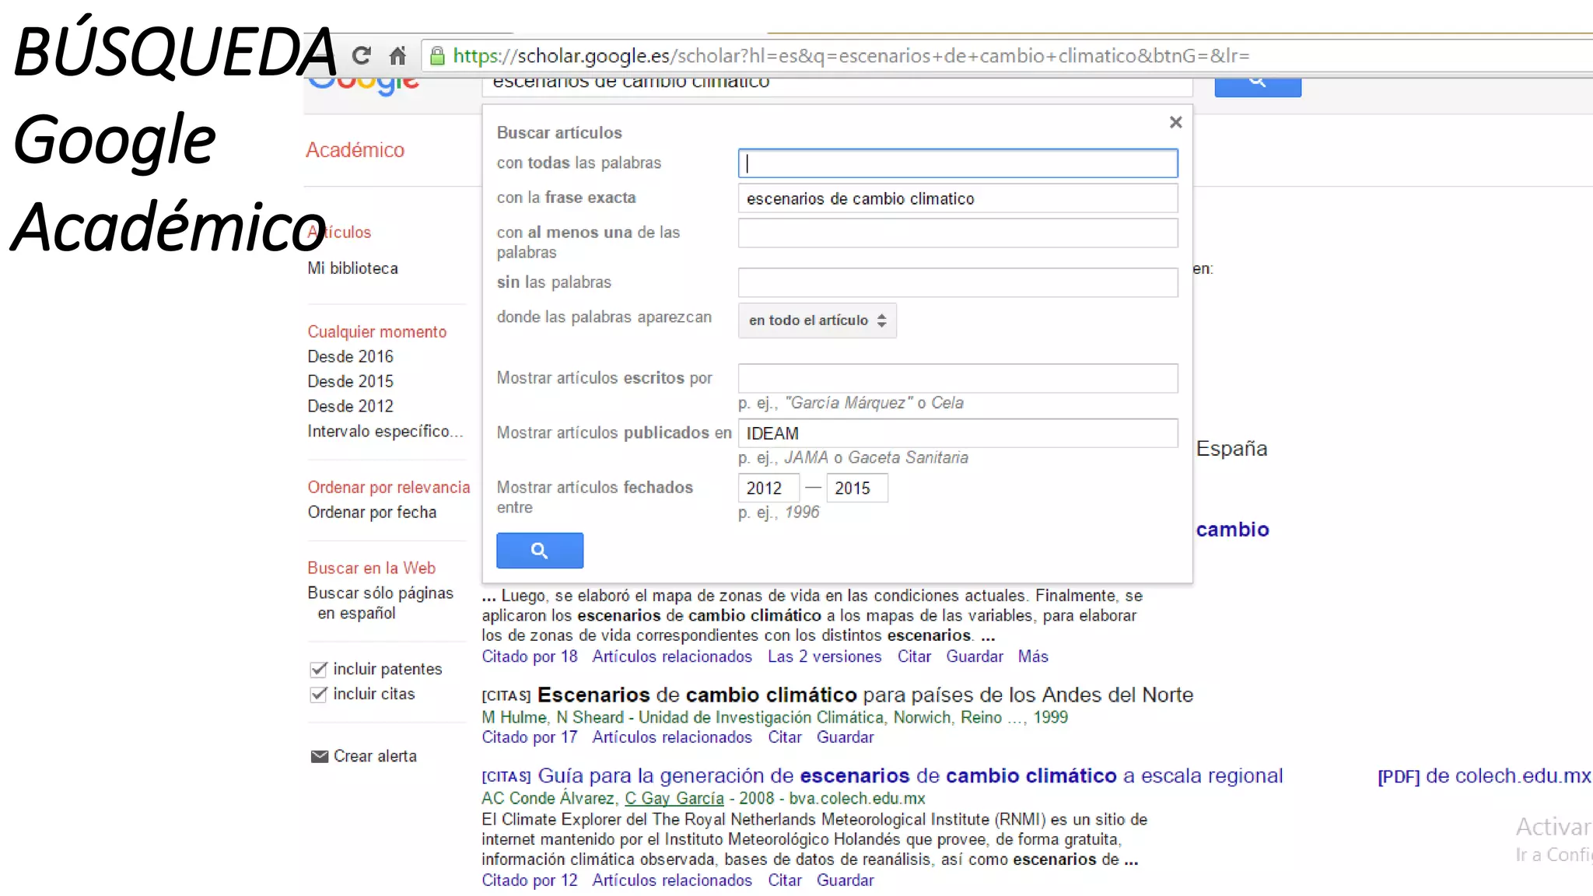Screen dimensions: 1593x896
Task: Open 'Citado por 18' link
Action: 529,656
